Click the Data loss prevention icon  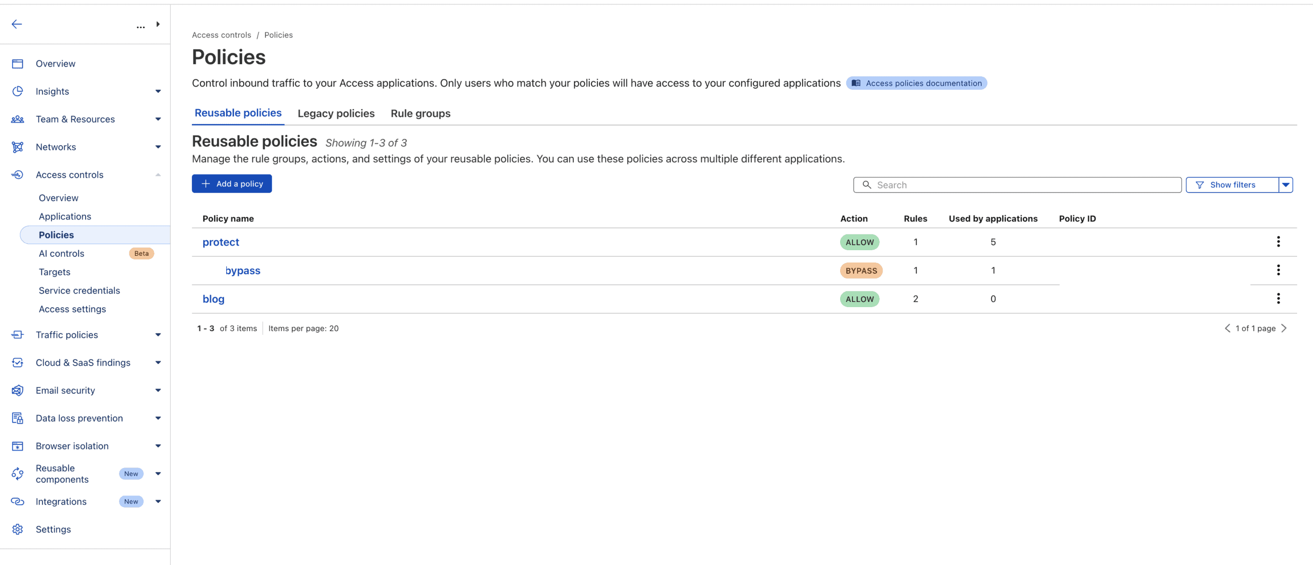(17, 418)
